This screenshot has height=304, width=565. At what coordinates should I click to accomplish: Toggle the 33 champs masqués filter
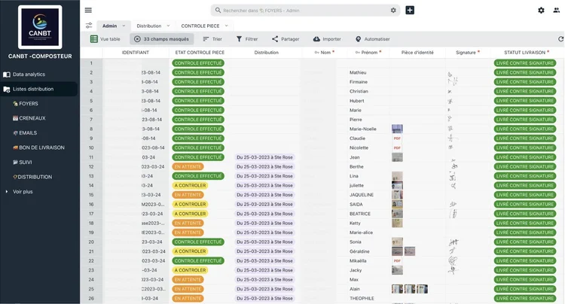[x=162, y=39]
